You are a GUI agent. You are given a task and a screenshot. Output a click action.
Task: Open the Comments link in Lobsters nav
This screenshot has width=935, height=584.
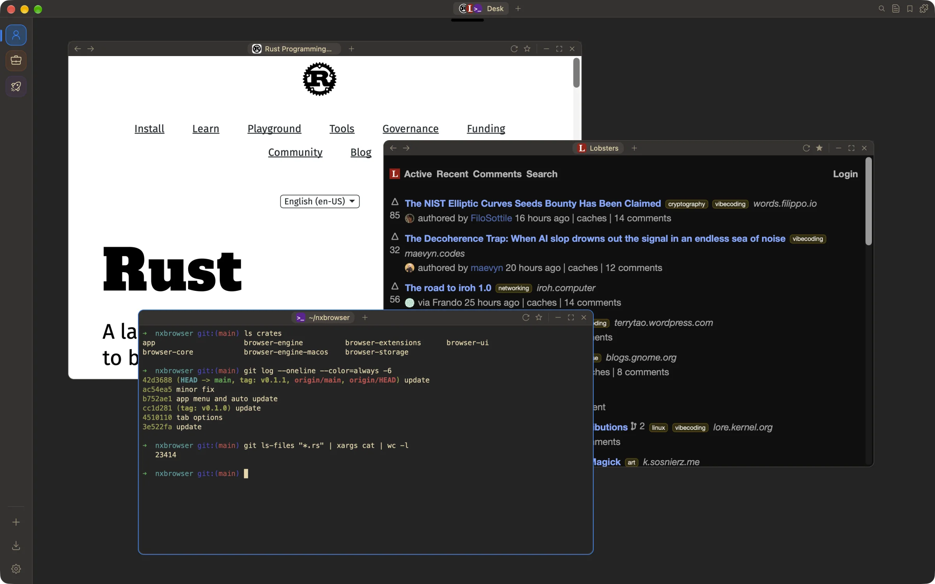point(497,174)
